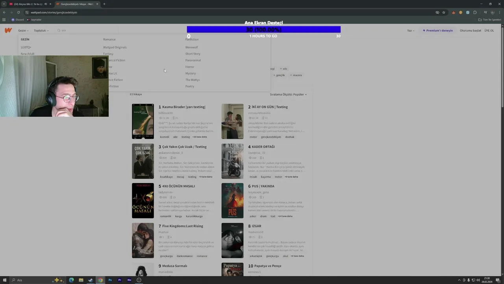
Task: Click Oturumu başlat login link
Action: (471, 30)
